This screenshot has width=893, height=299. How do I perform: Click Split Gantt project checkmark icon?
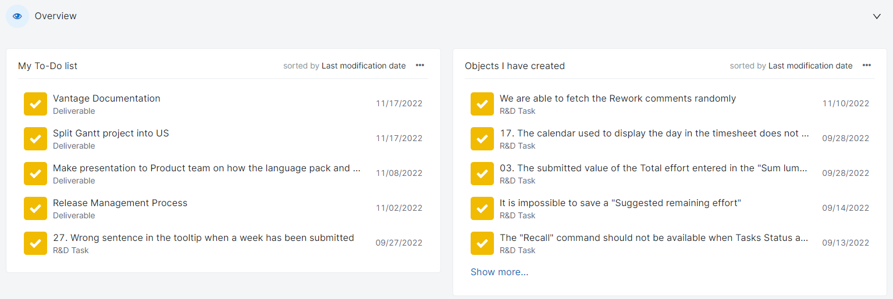pyautogui.click(x=35, y=139)
